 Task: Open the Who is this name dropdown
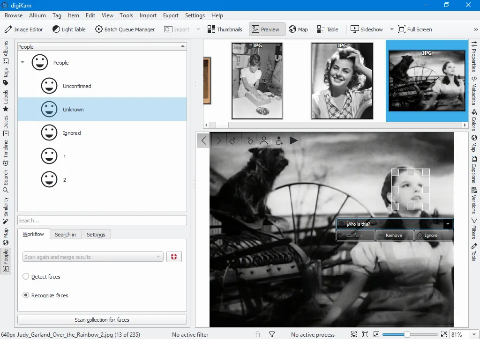click(x=448, y=224)
